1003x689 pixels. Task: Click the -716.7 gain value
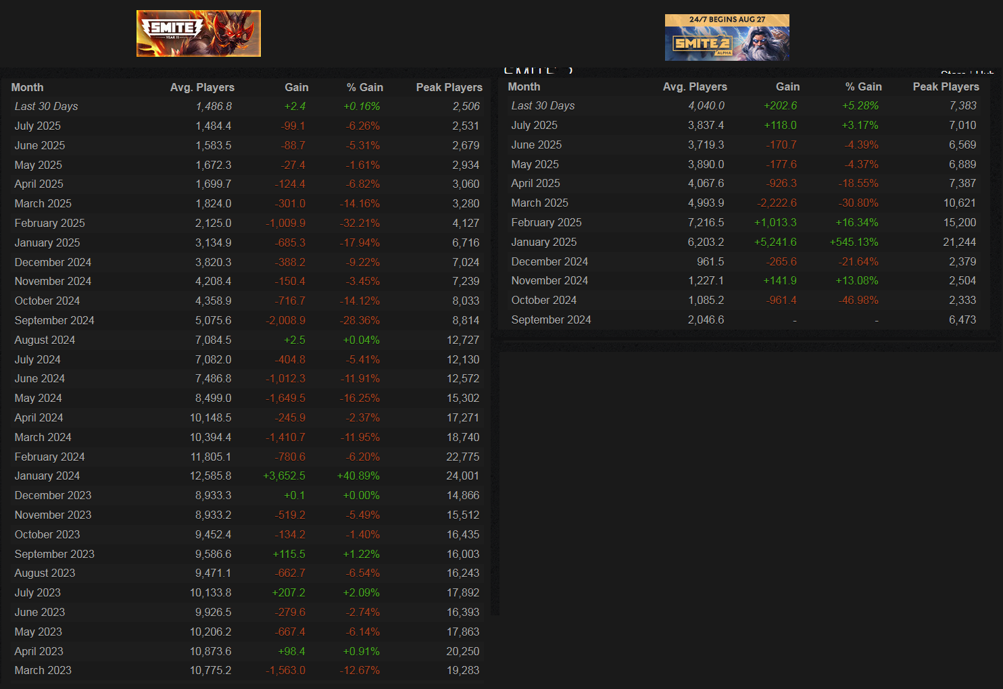point(290,301)
